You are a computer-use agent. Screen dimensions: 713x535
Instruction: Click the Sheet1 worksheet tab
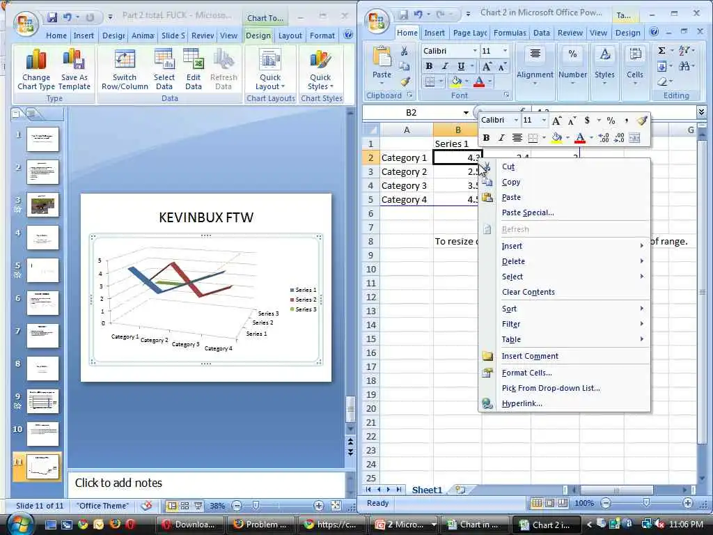[427, 490]
